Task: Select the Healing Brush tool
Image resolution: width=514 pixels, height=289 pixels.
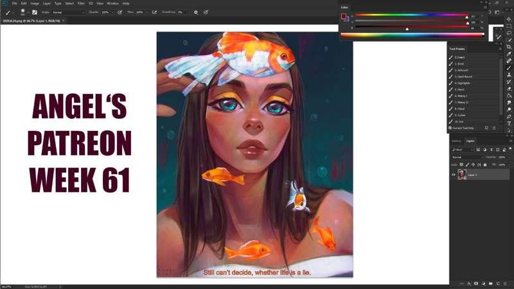Action: point(509,61)
